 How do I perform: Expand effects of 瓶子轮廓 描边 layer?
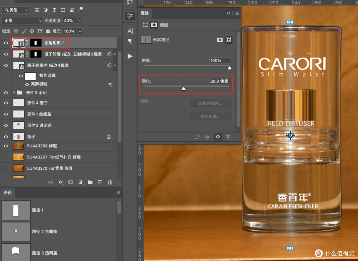coord(115,54)
